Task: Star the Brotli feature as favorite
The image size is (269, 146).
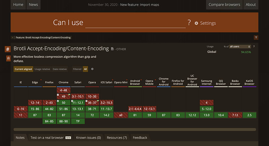Action: [x=8, y=58]
